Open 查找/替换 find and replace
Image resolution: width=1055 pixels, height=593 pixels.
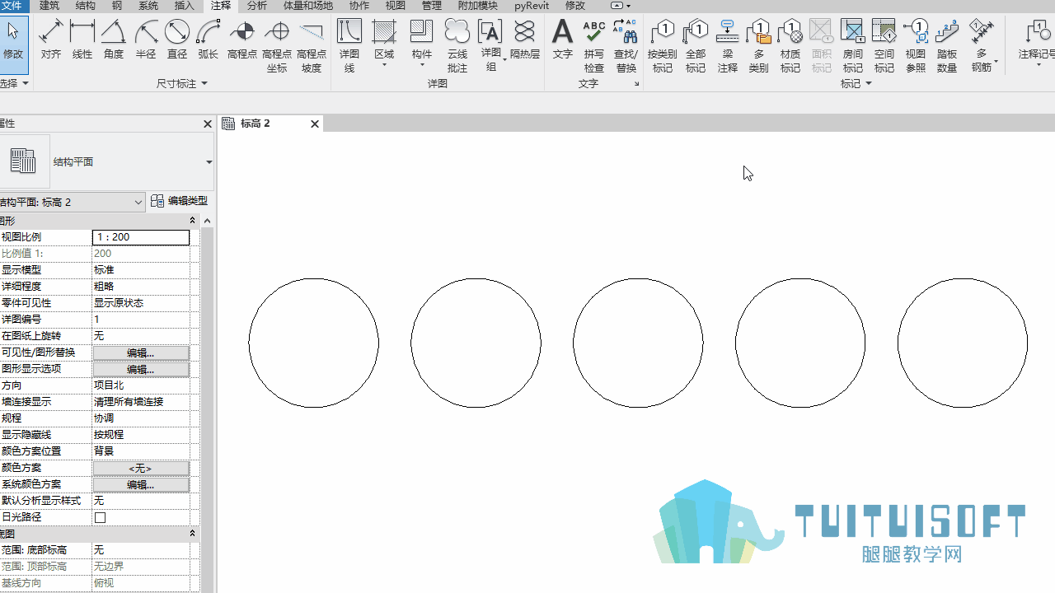point(626,46)
